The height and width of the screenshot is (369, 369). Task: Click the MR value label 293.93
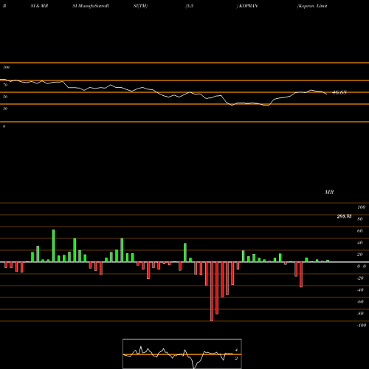[x=344, y=216]
